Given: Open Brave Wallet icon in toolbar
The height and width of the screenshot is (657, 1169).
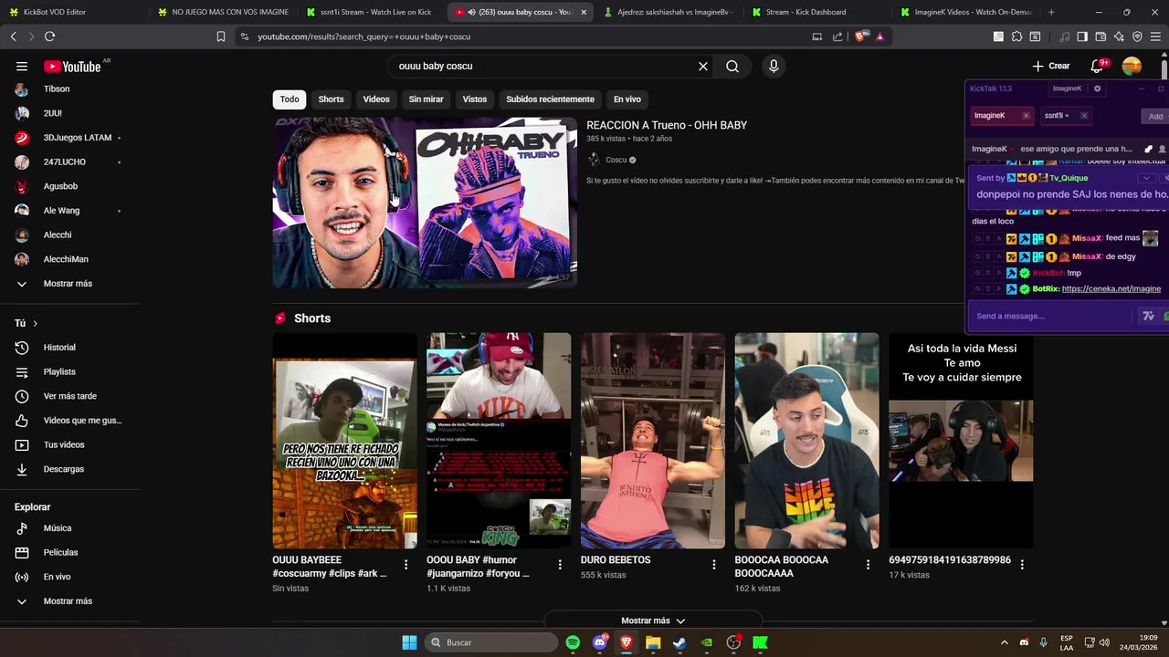Looking at the screenshot, I should (1101, 36).
